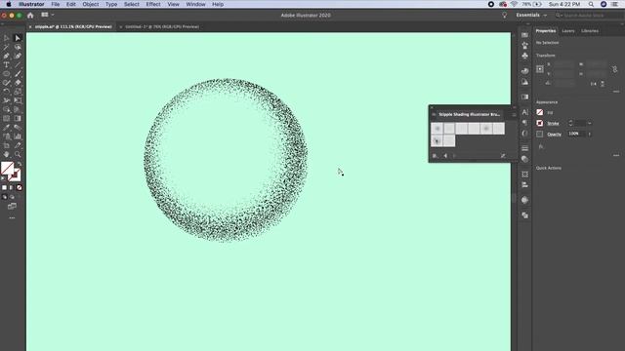Select the Scale tool

click(x=18, y=92)
